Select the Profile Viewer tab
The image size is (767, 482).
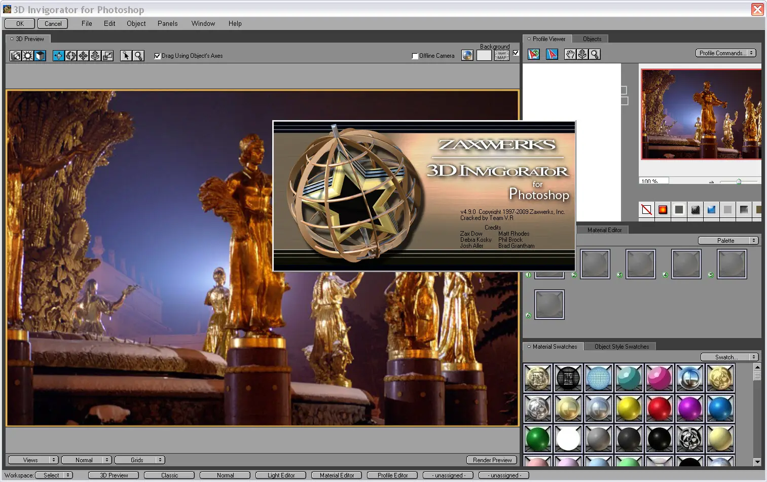click(x=548, y=39)
